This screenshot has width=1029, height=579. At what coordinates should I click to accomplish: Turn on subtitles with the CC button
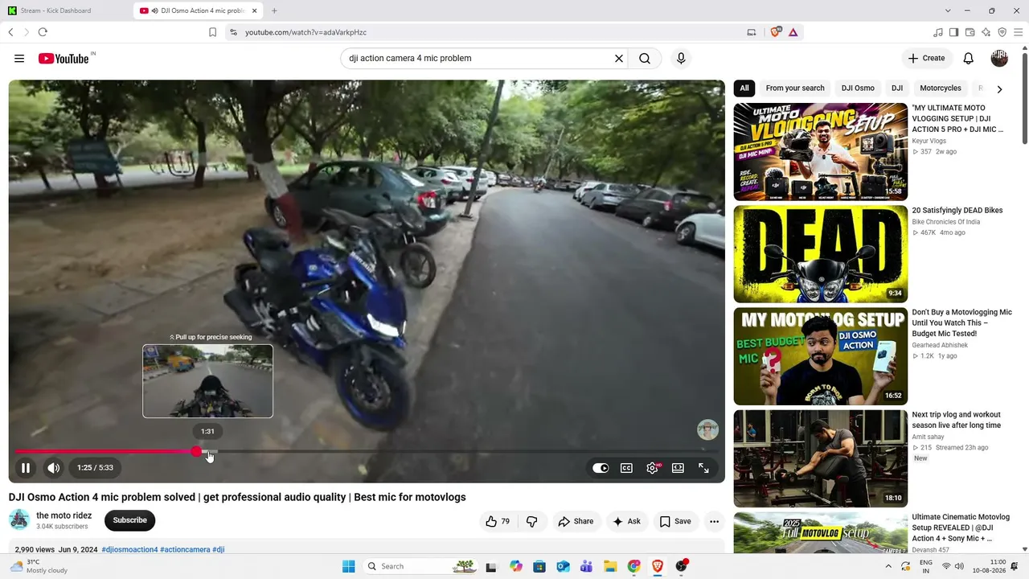(626, 468)
